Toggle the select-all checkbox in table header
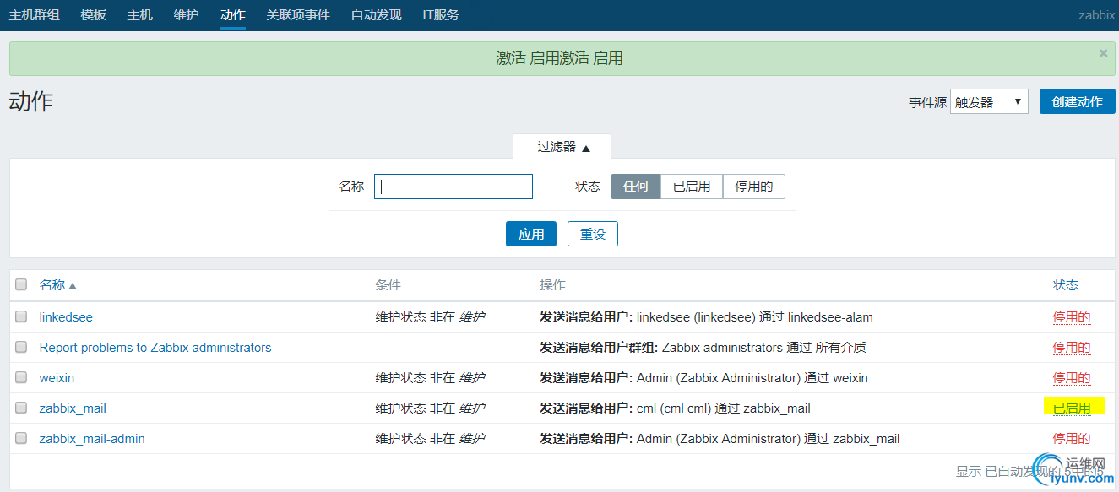Viewport: 1119px width, 492px height. (21, 284)
